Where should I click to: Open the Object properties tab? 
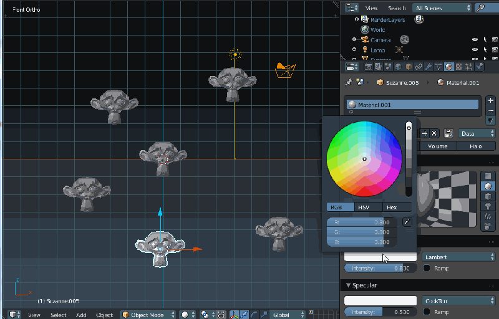click(x=409, y=67)
